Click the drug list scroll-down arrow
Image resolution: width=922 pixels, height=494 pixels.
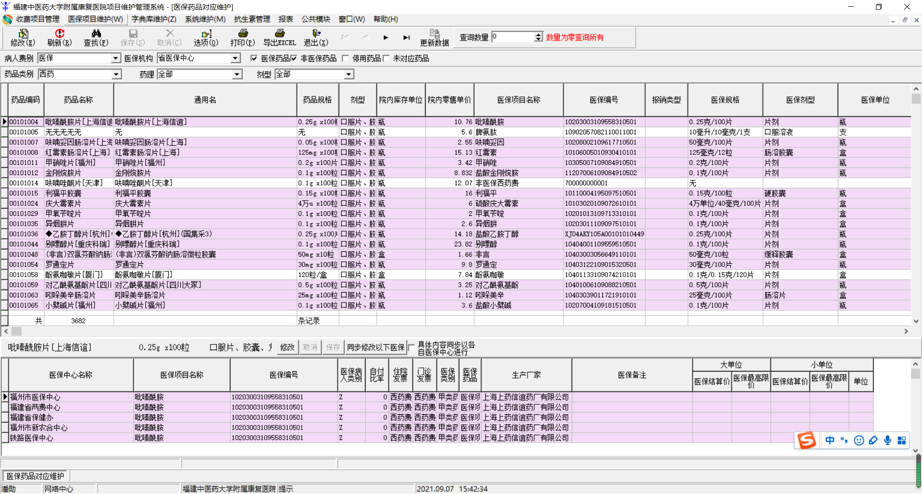916,321
